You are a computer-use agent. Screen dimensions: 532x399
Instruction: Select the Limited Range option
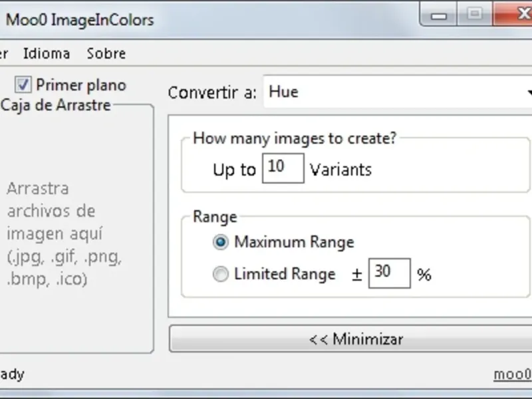[220, 274]
